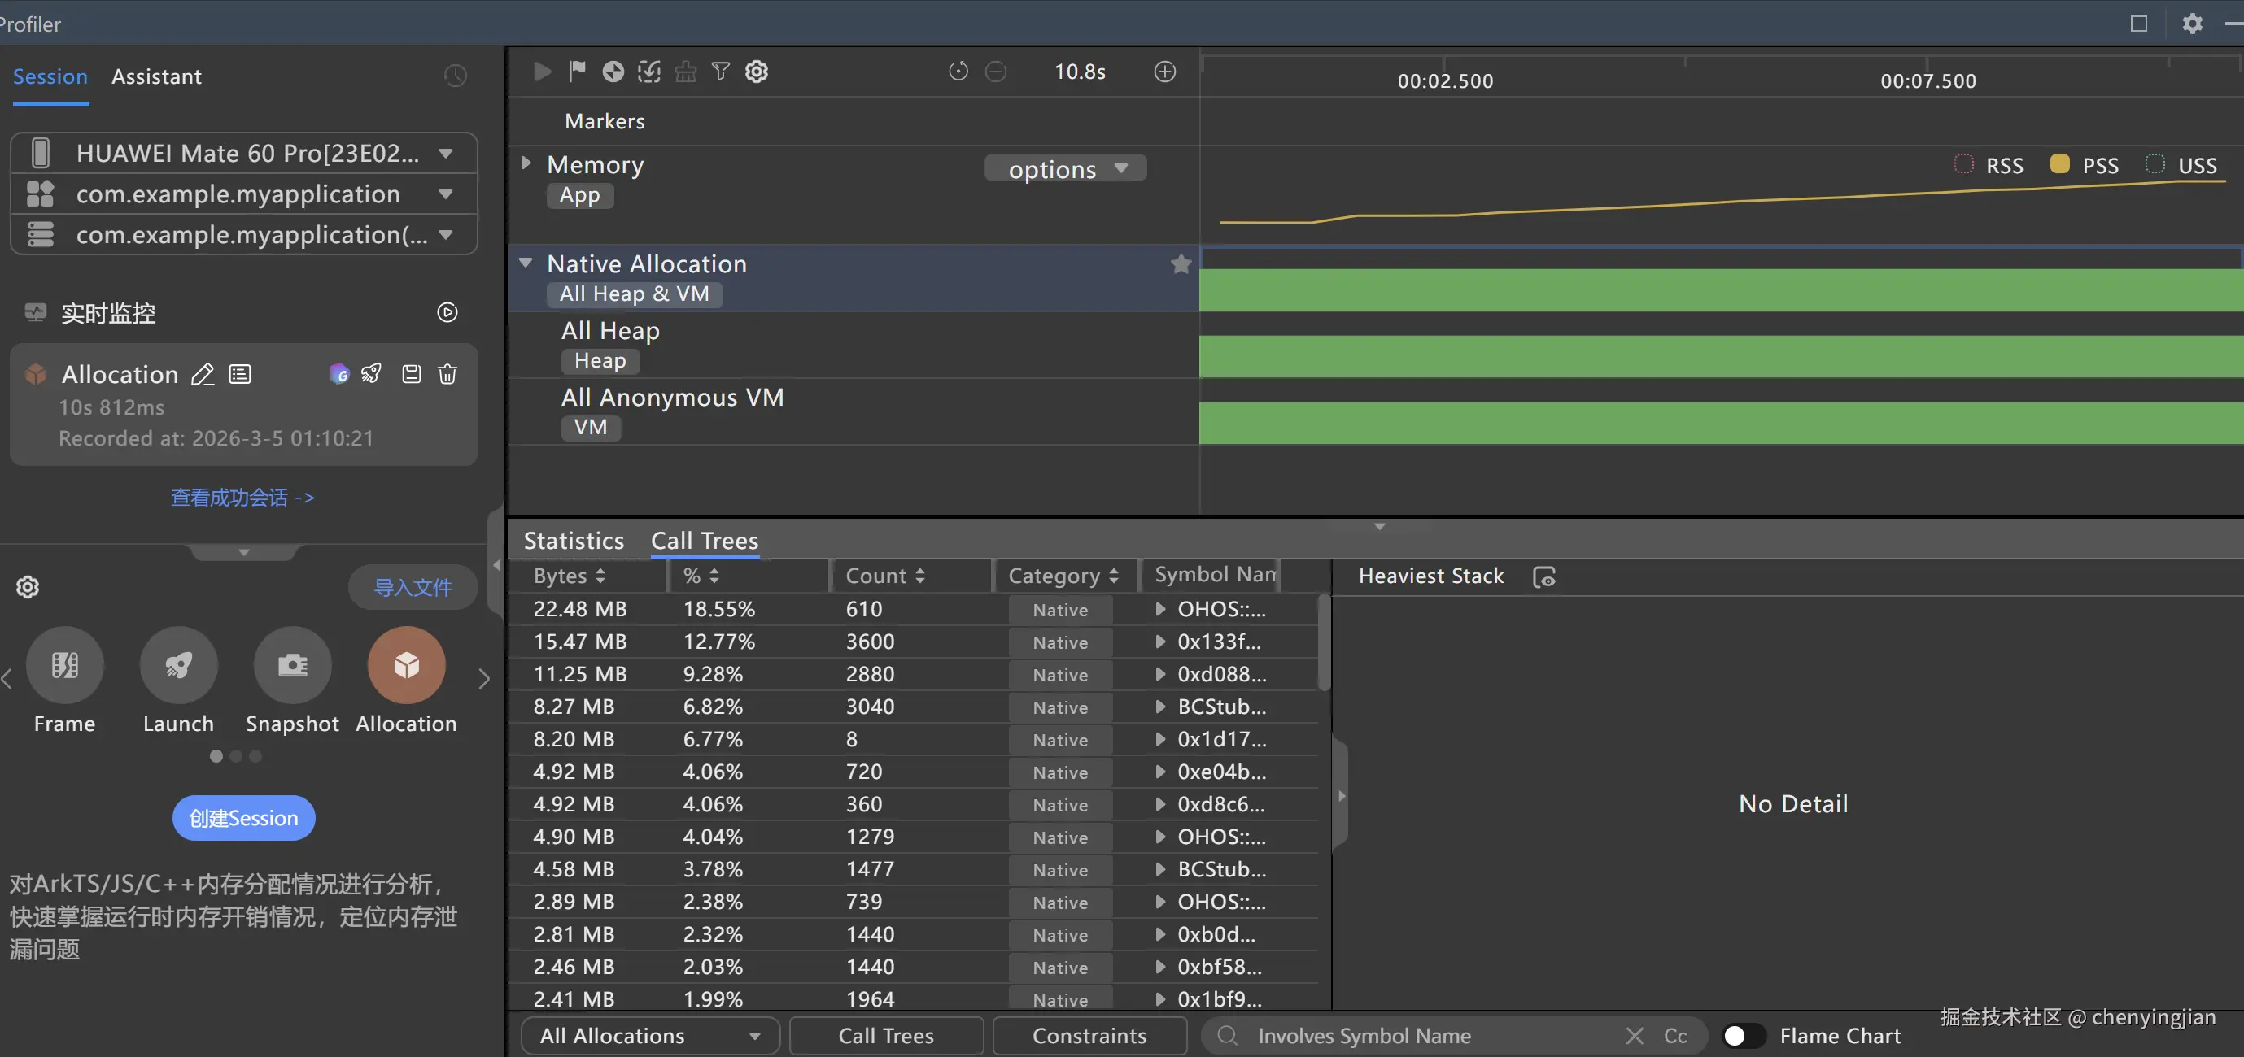Select the Snapshot profiling template icon
The width and height of the screenshot is (2244, 1057).
(292, 665)
